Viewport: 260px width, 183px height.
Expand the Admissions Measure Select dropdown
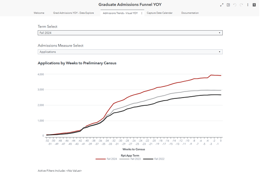[x=130, y=52]
